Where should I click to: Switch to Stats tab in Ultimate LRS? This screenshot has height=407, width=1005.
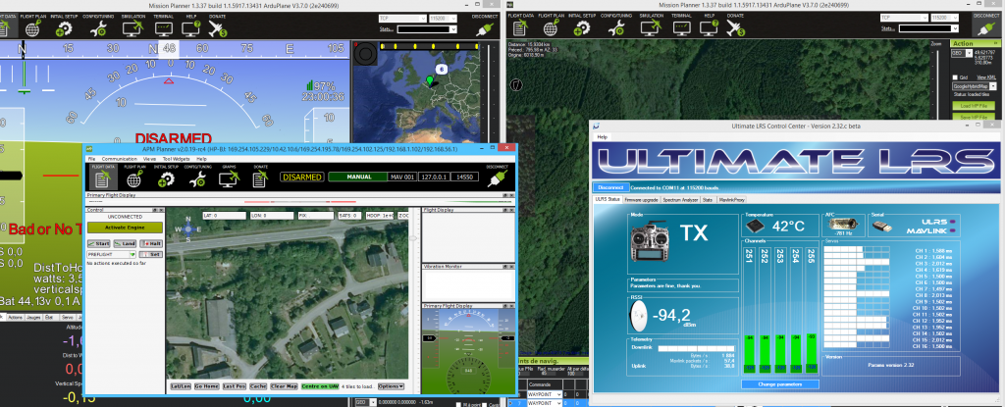tap(708, 199)
